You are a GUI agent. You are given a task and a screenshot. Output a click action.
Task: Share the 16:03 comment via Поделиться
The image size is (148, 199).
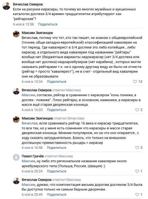[x=57, y=110]
